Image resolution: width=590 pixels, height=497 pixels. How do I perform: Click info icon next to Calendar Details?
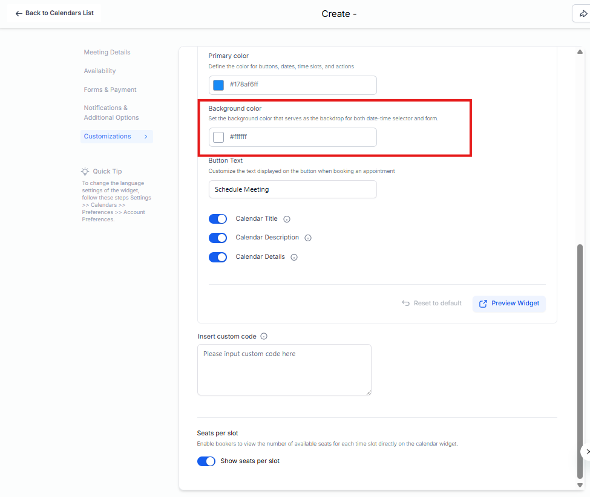coord(294,257)
